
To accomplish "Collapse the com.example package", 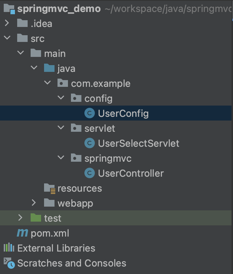I will coord(47,83).
